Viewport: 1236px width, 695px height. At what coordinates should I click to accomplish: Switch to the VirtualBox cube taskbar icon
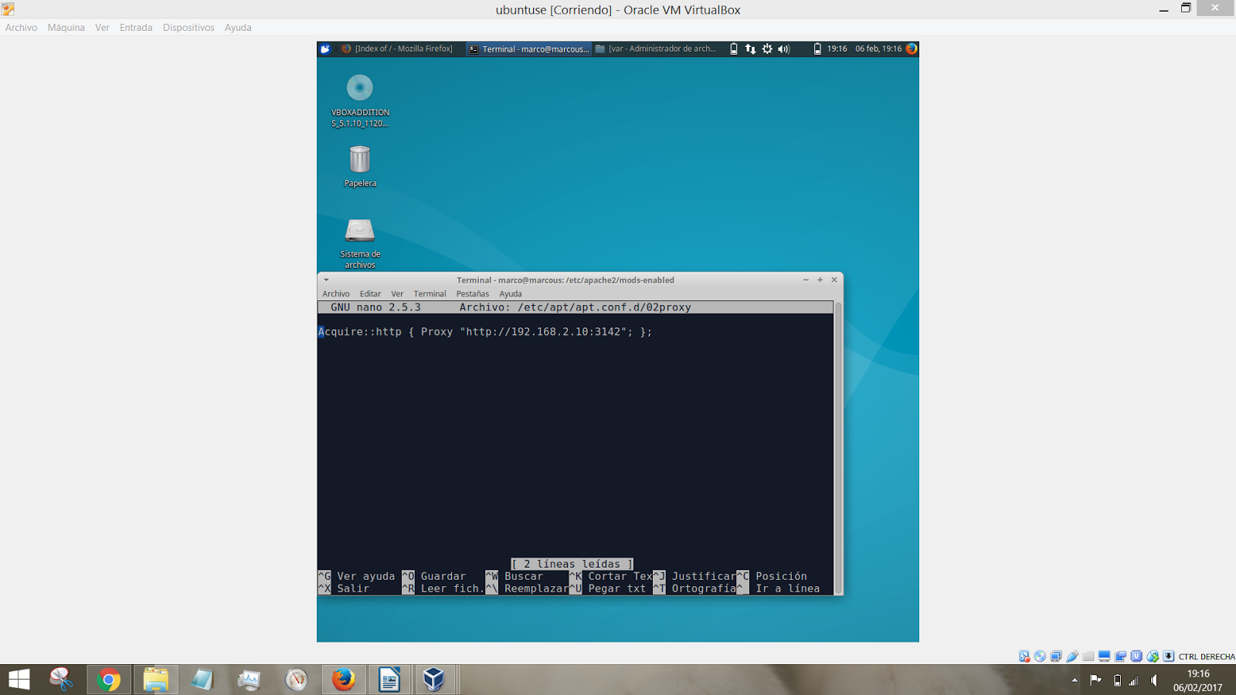point(433,680)
